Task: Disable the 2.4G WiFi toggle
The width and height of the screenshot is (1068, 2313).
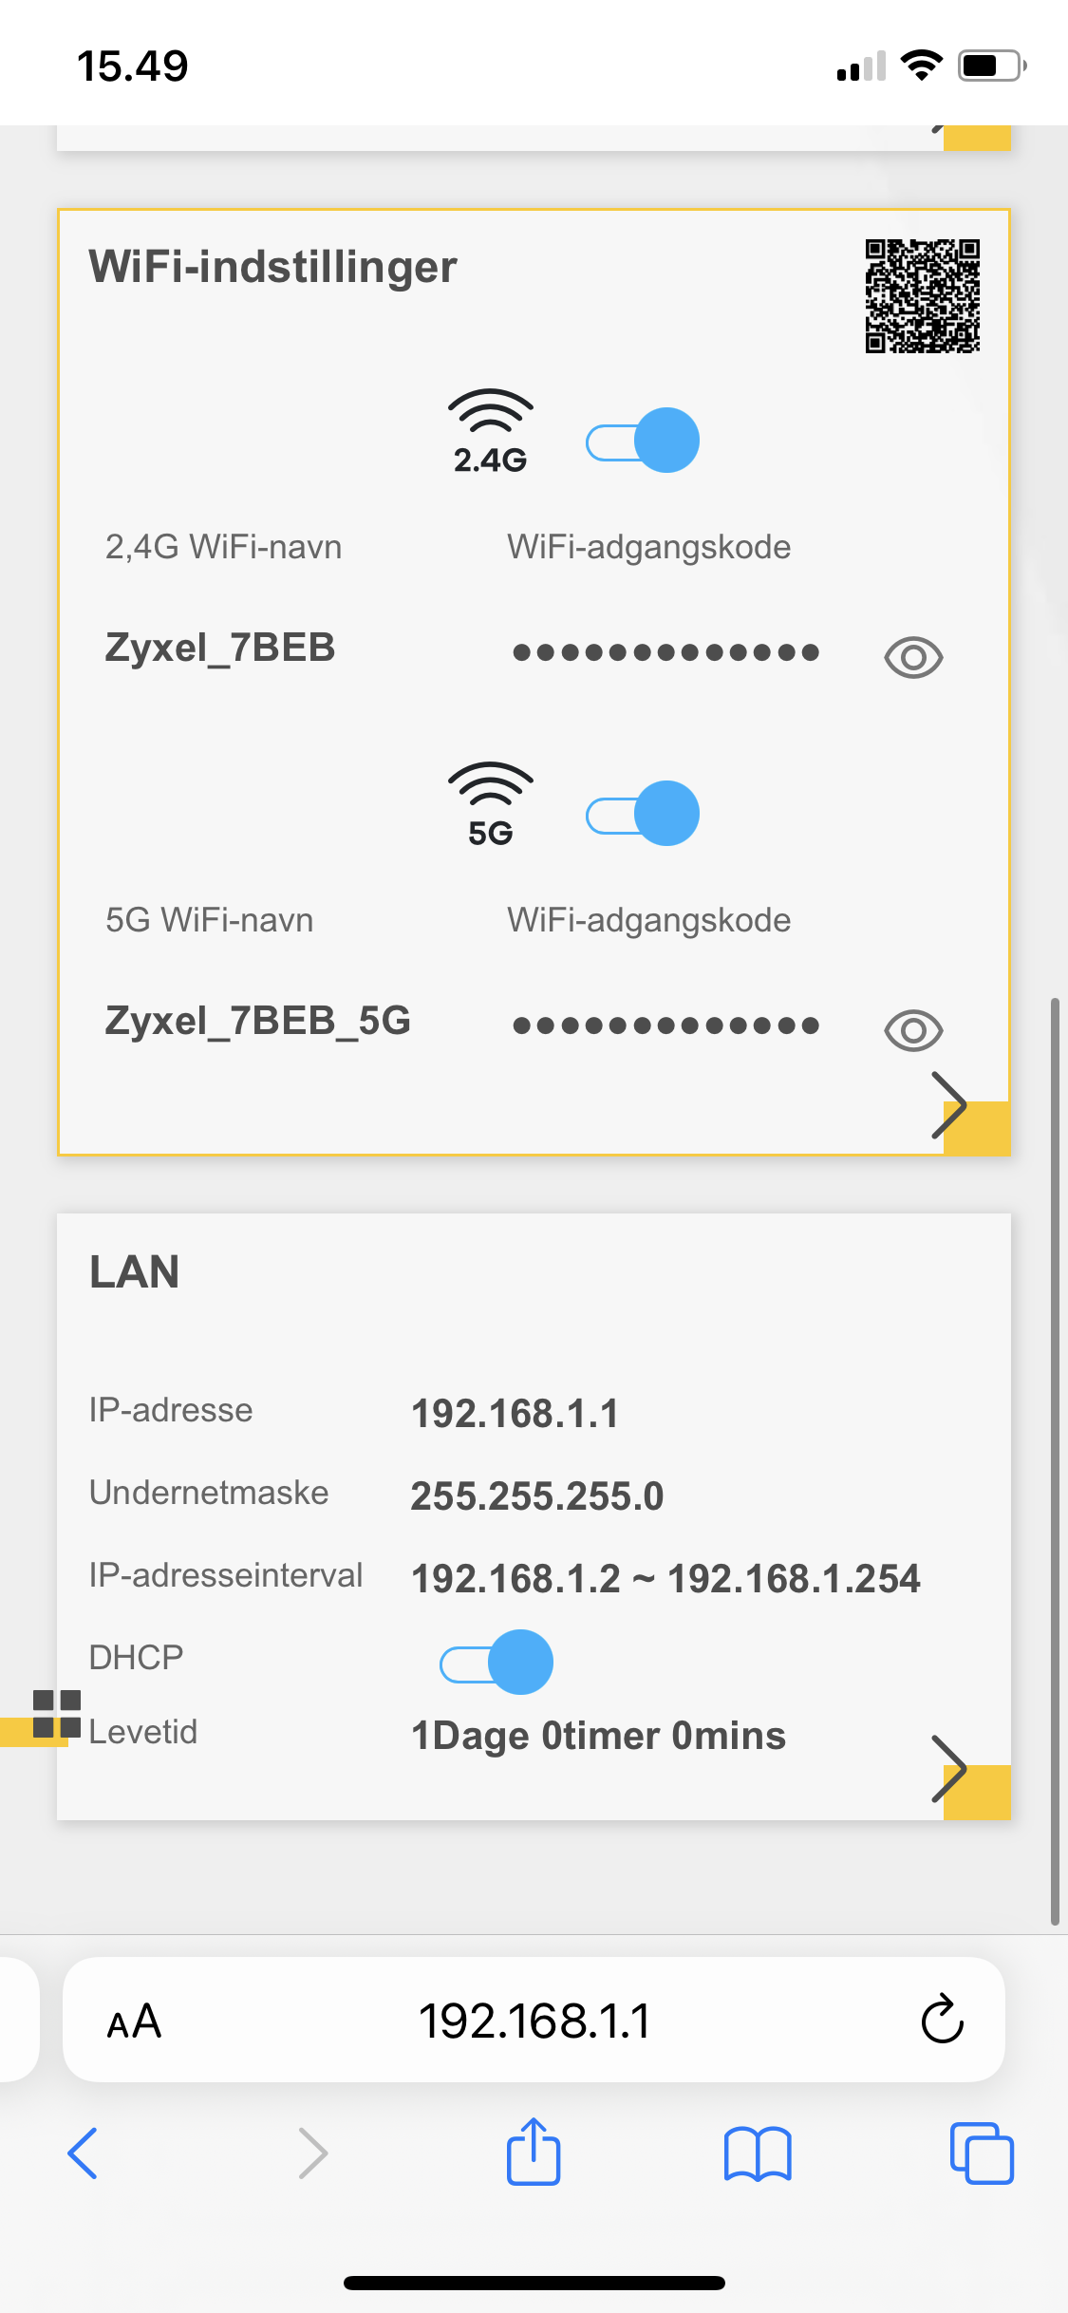Action: pos(643,441)
